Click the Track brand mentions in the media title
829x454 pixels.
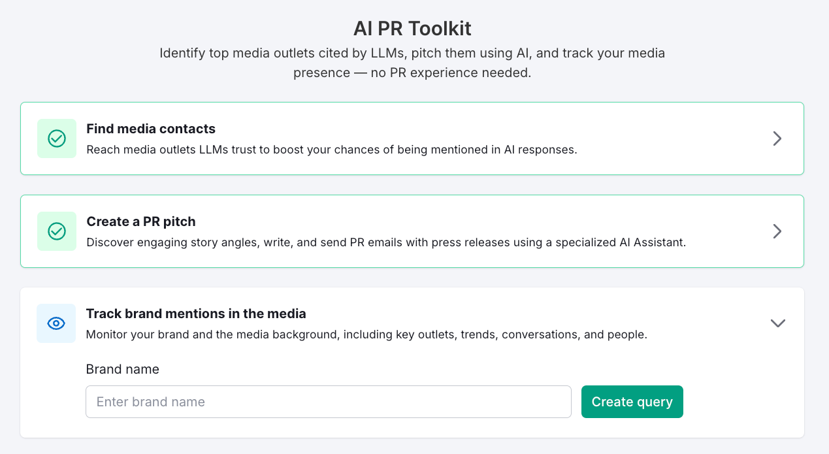[196, 314]
